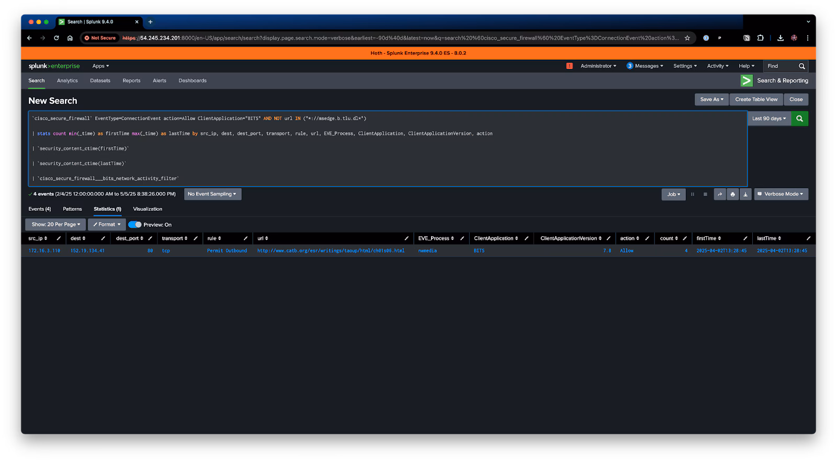The width and height of the screenshot is (837, 462).
Task: Click the pencil edit icon for url column
Action: click(x=406, y=238)
